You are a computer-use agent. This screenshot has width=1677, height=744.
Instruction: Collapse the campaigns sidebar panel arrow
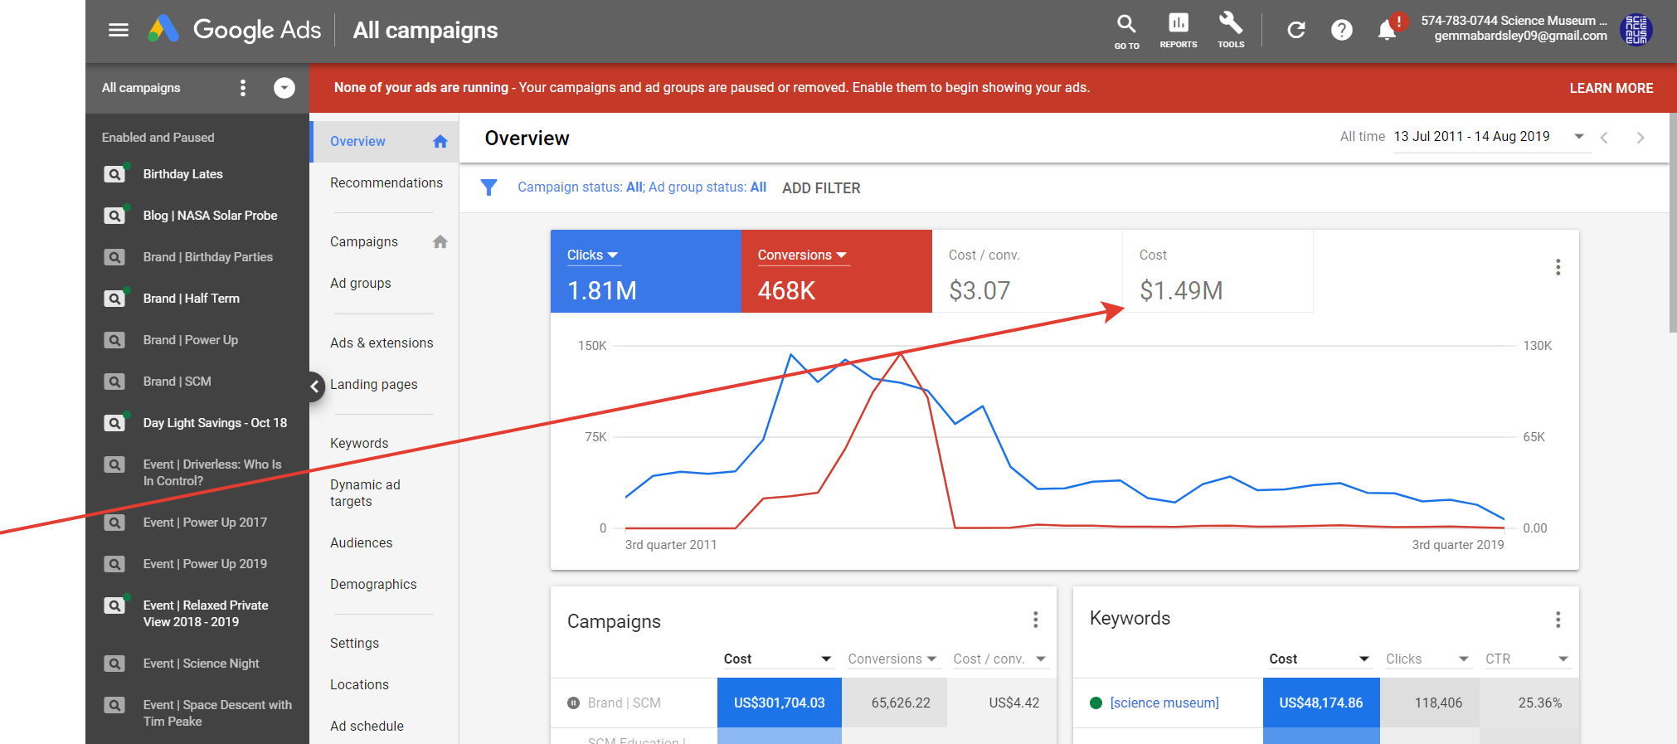[315, 386]
